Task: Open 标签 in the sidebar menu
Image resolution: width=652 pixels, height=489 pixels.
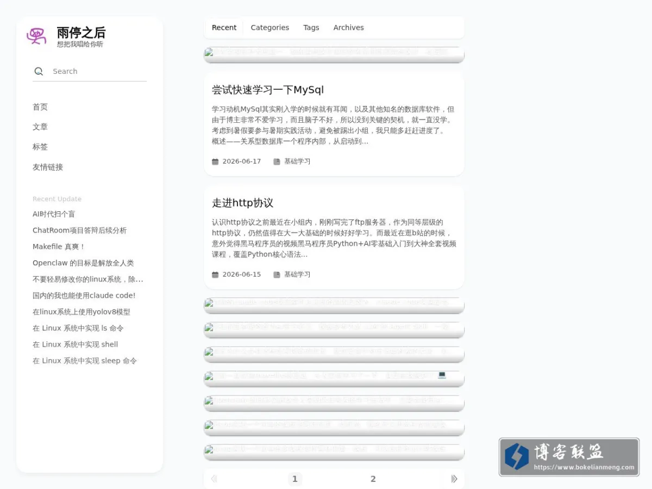Action: point(40,147)
